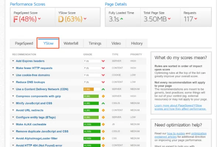
Task: Open the Compress components with gzip recommendation
Action: pos(38,96)
